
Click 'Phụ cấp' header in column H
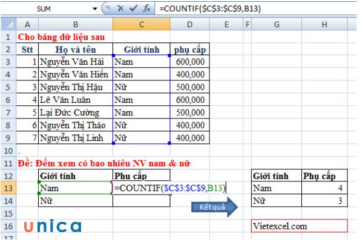(324, 176)
